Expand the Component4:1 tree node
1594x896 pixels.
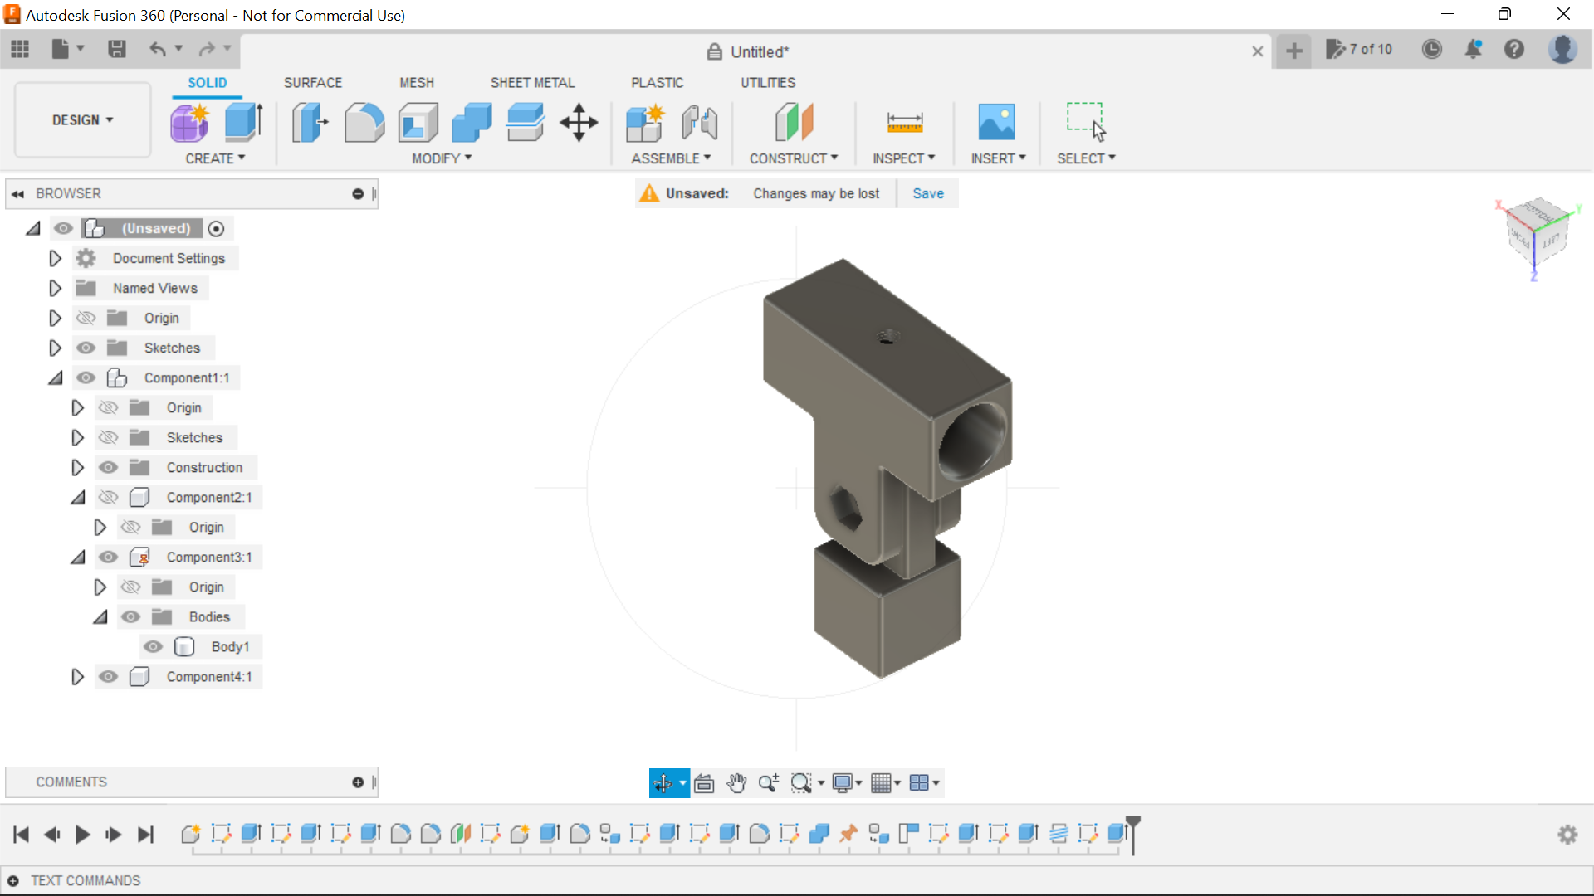[x=77, y=676]
